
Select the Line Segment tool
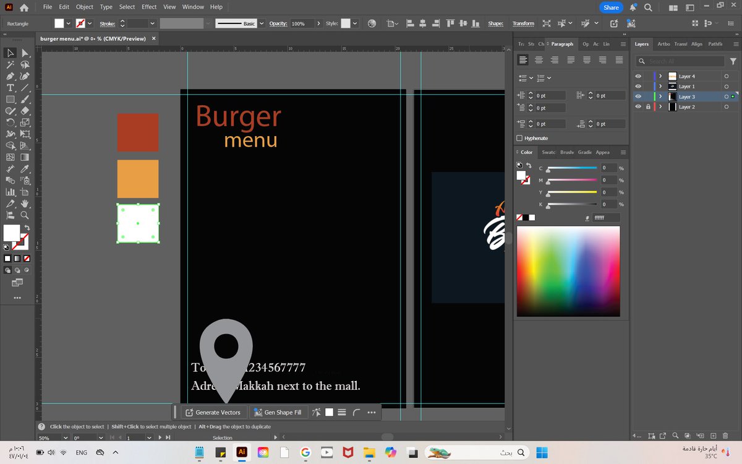click(25, 88)
